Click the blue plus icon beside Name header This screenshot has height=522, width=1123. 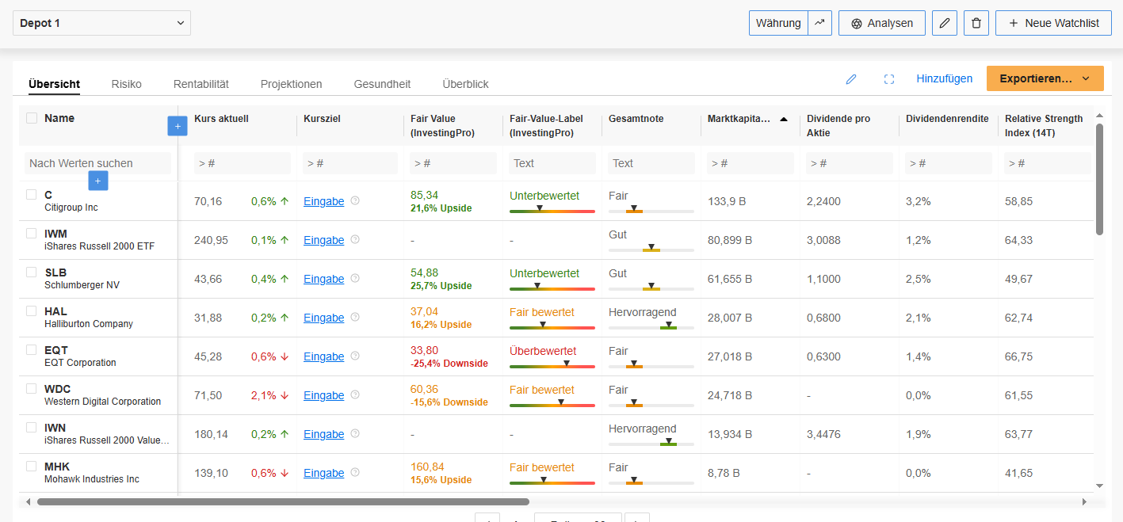(178, 126)
